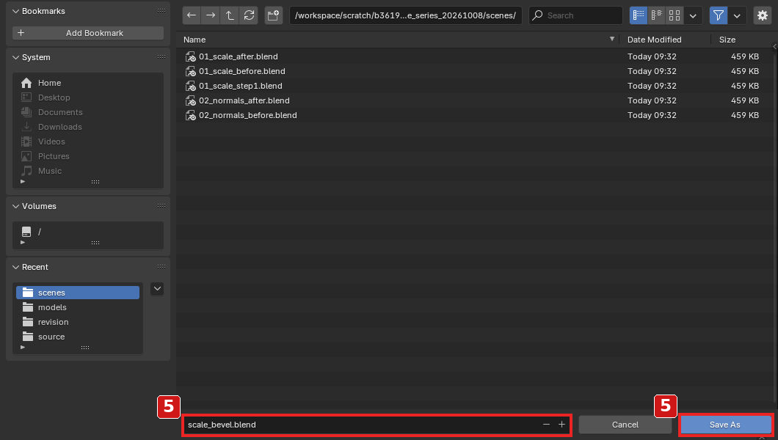
Task: Sort files by the Size column
Action: (x=742, y=40)
